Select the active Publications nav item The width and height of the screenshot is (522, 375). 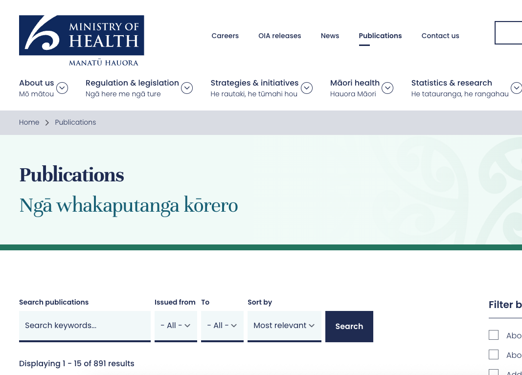pos(380,36)
